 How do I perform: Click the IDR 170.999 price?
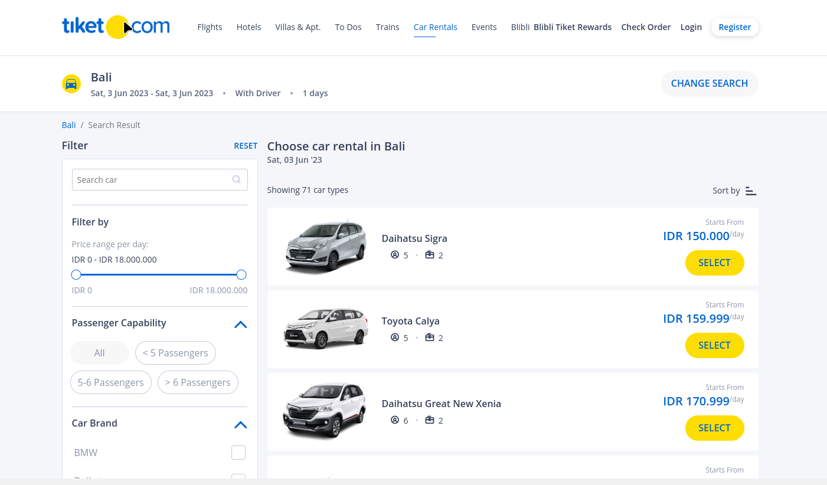click(x=696, y=401)
